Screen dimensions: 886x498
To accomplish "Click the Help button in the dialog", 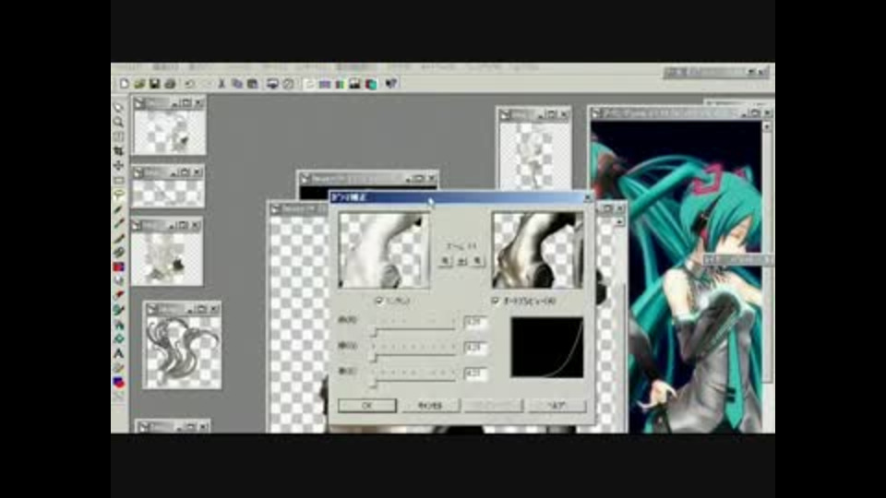I will click(557, 406).
